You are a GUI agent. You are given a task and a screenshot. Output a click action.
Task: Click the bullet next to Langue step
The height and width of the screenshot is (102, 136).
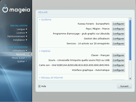point(26,29)
